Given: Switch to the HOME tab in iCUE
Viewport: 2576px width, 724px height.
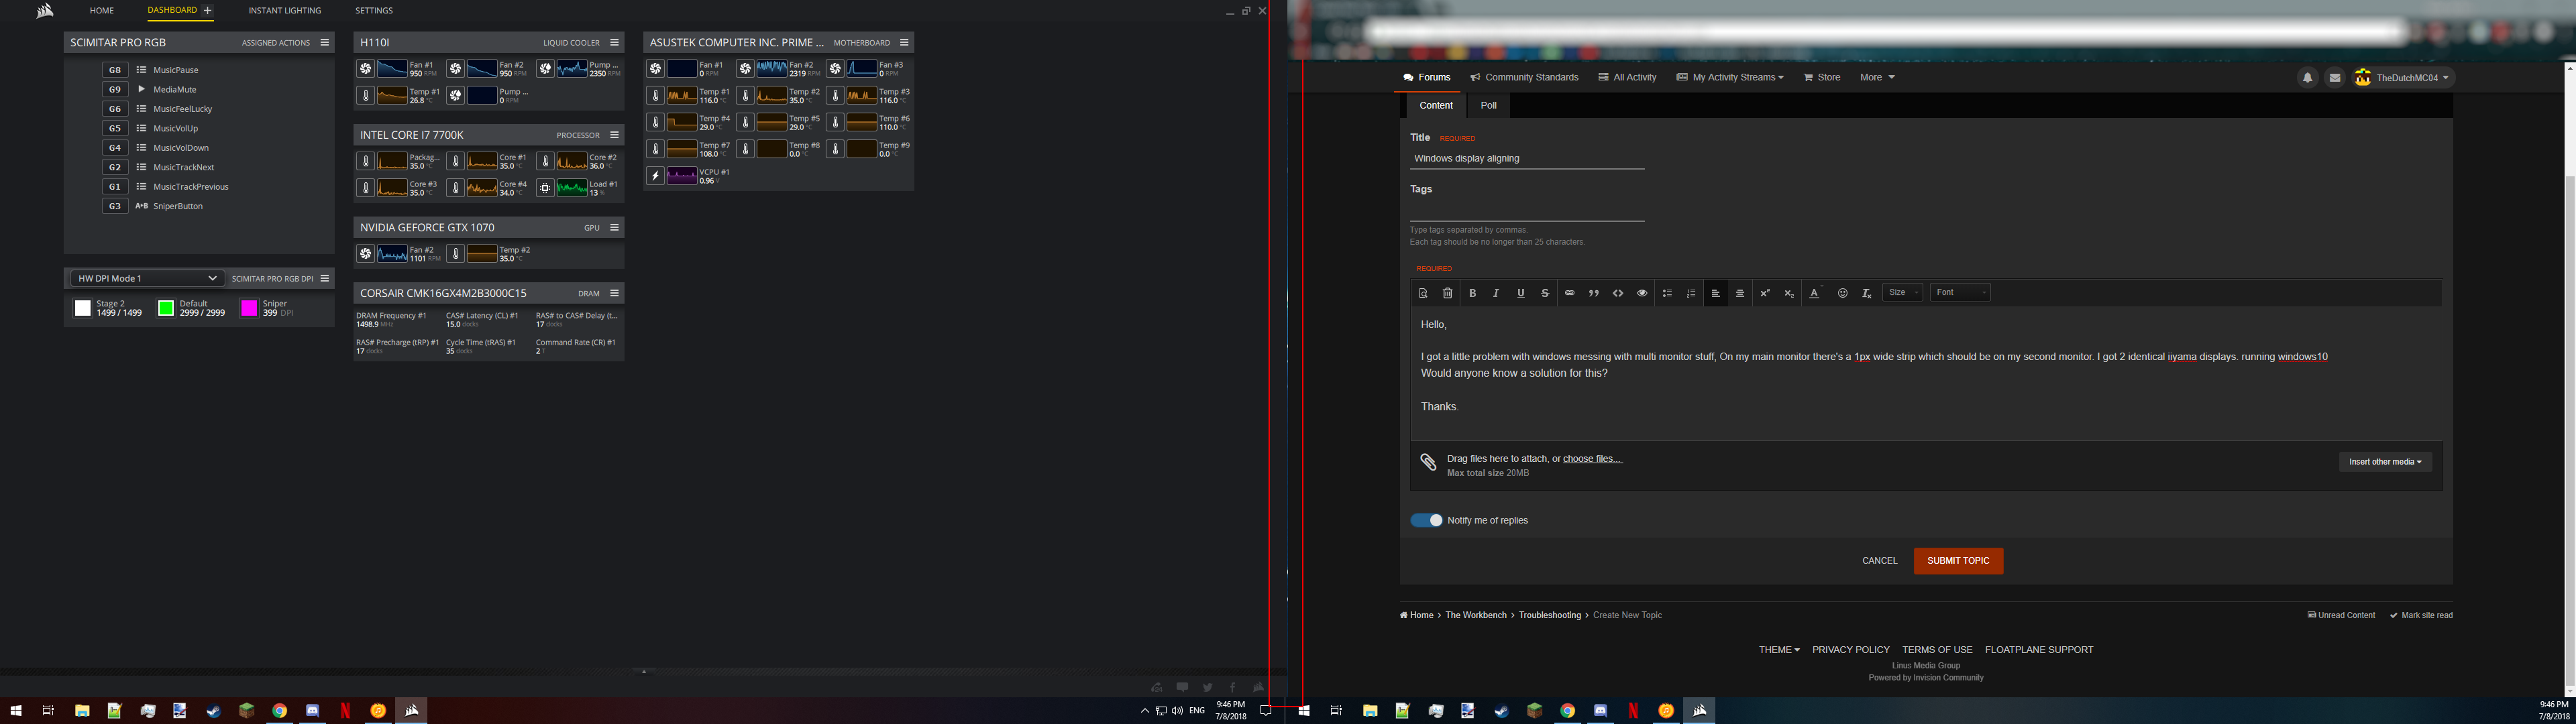Looking at the screenshot, I should [101, 11].
